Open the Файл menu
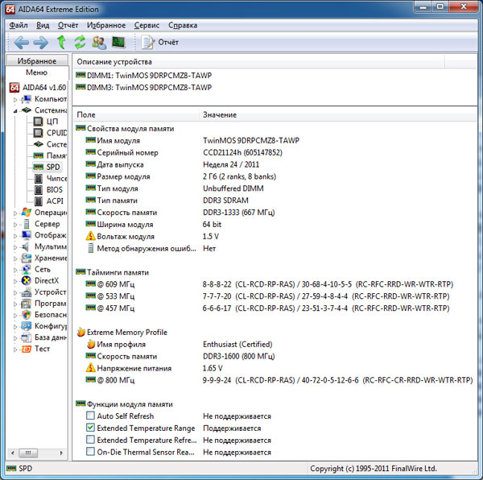Screen dimensions: 483x480 pos(19,25)
